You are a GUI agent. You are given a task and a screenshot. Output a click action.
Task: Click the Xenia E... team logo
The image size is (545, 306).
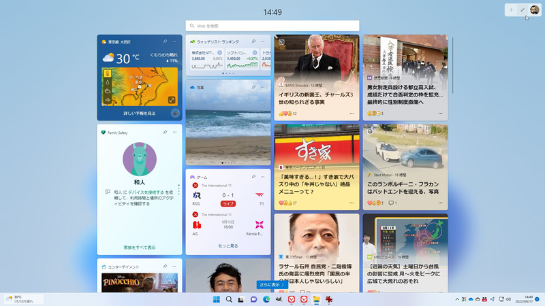[x=260, y=224]
